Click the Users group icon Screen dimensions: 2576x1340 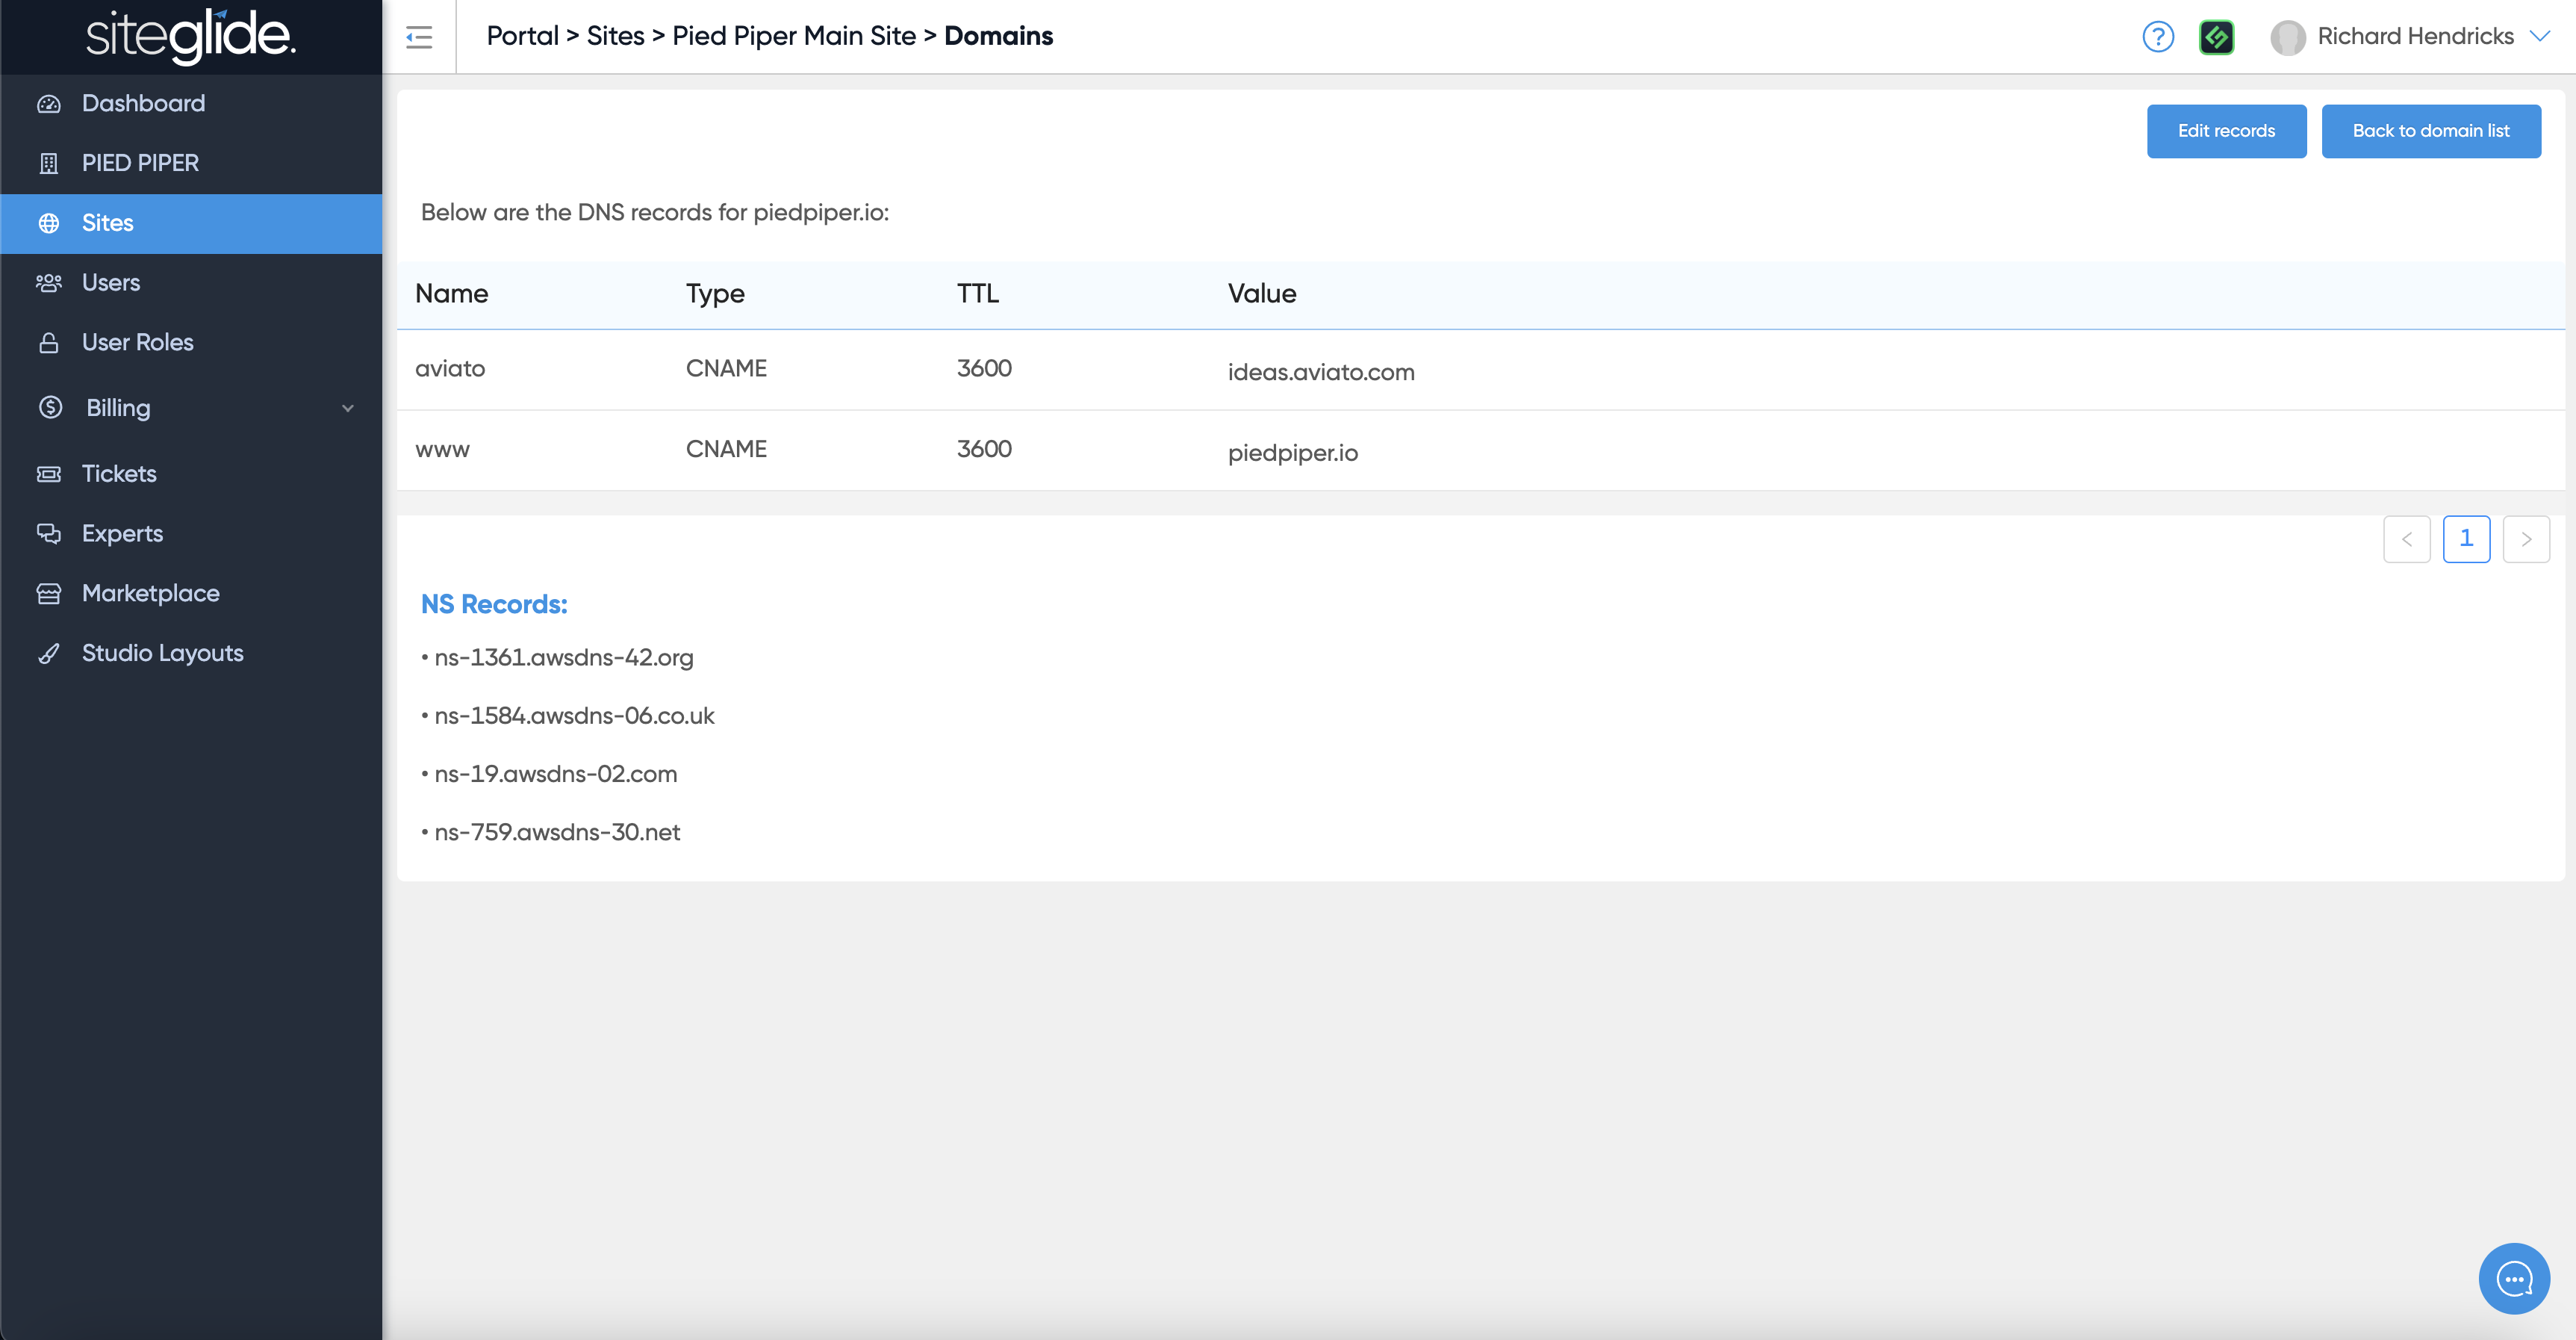[49, 283]
